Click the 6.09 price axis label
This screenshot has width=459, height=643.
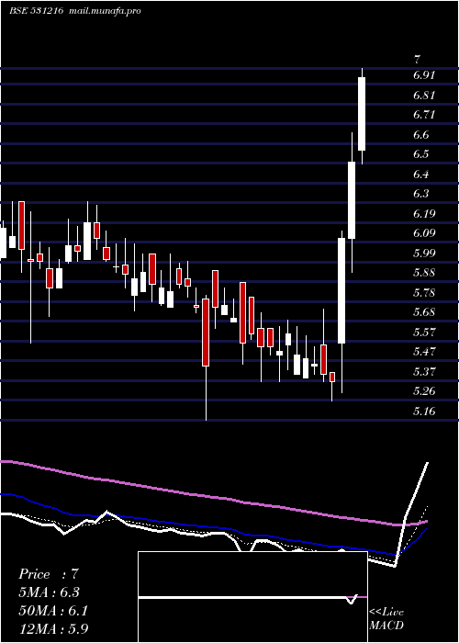(x=424, y=233)
